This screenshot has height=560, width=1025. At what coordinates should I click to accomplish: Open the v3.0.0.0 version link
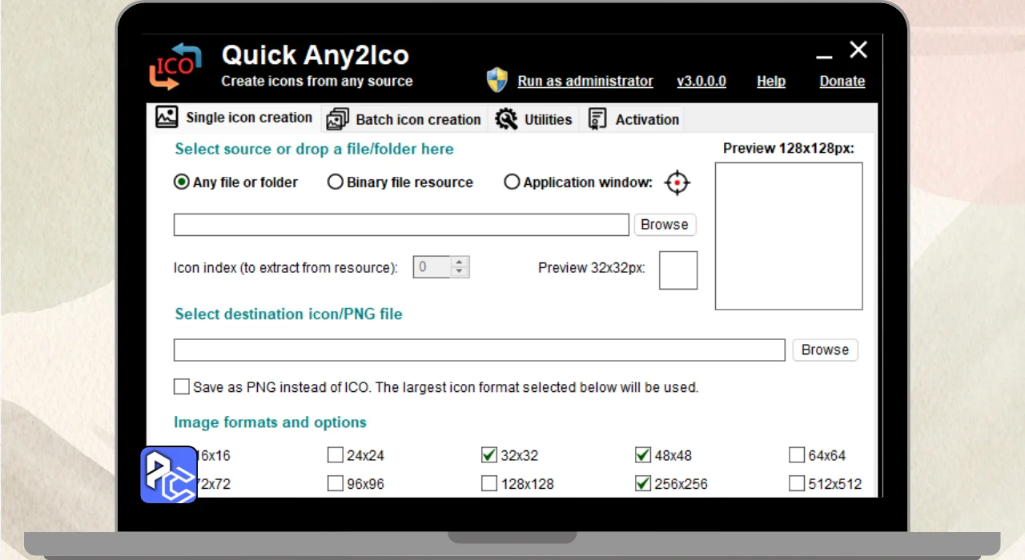tap(701, 81)
